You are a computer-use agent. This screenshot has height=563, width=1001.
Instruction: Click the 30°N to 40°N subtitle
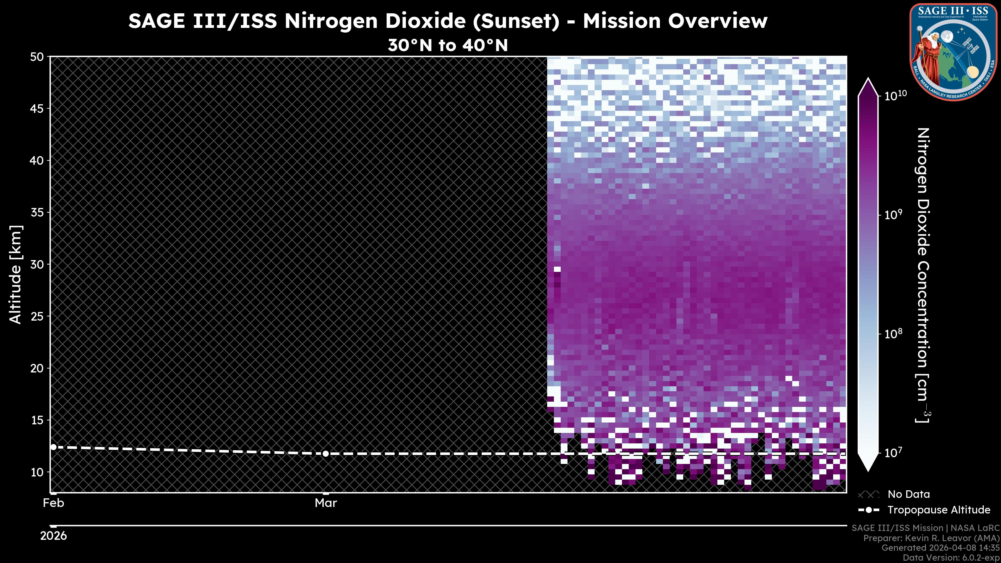(448, 45)
